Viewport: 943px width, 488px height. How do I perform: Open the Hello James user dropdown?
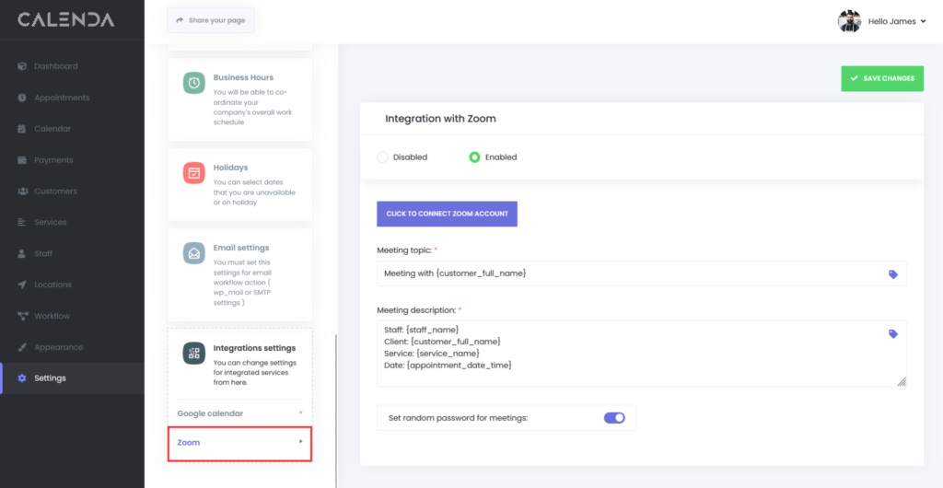click(896, 21)
